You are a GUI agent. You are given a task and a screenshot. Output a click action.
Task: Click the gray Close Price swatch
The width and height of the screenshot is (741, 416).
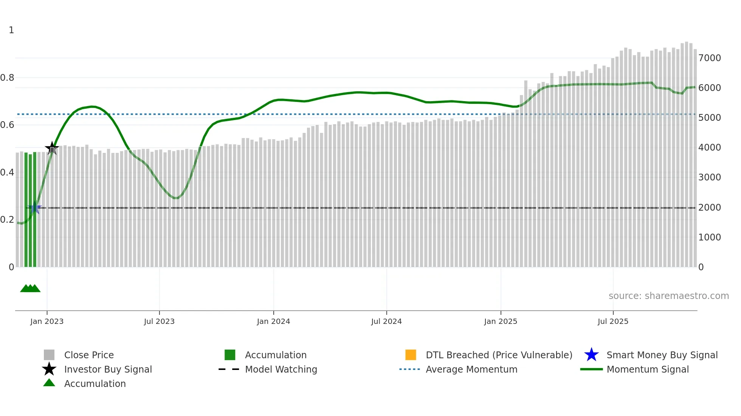[x=49, y=355]
